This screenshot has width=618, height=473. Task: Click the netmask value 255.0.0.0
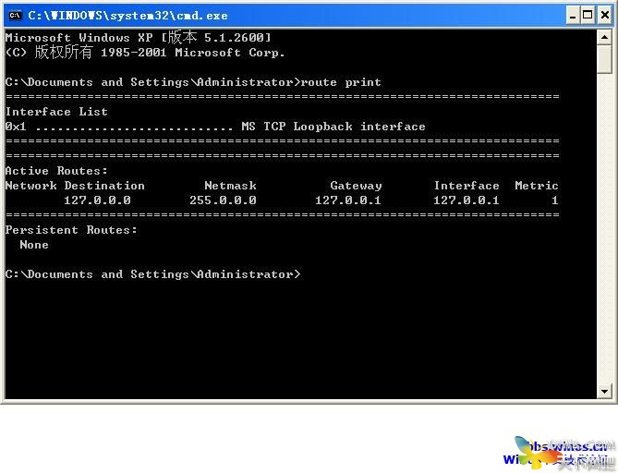click(223, 200)
